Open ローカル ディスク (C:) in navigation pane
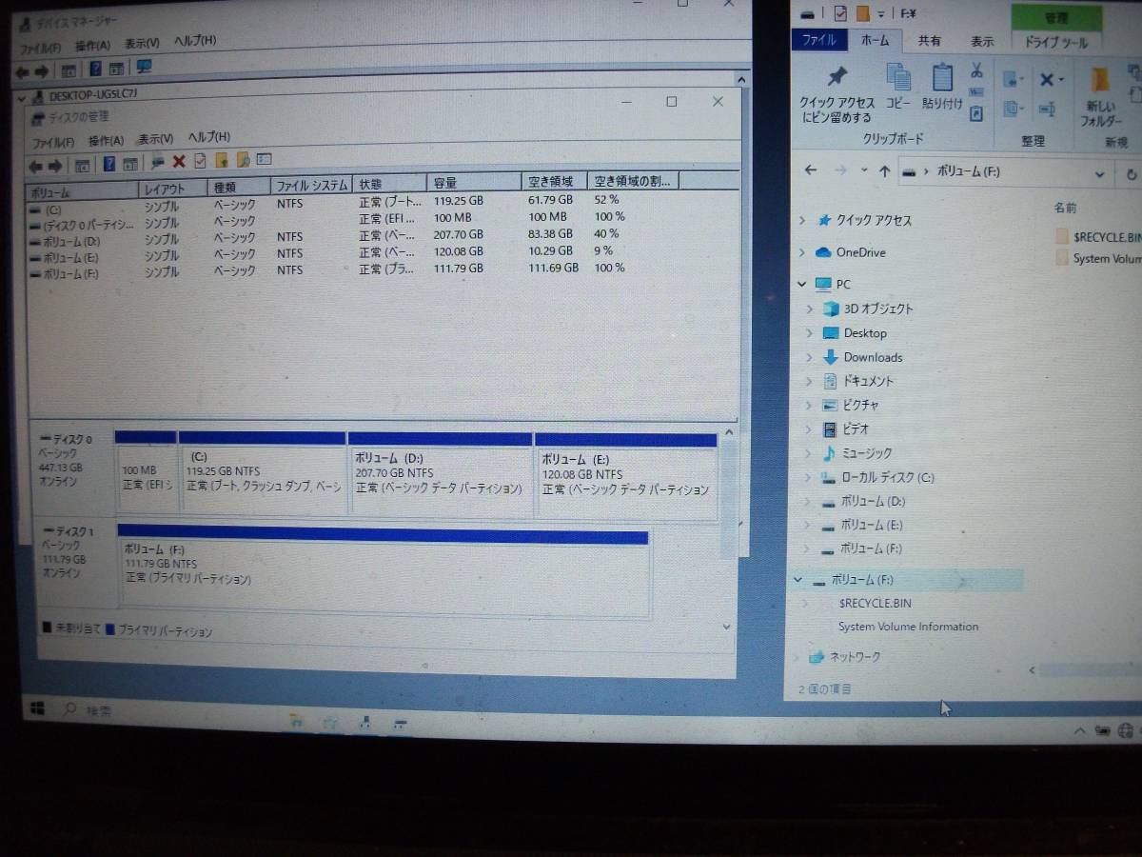 pyautogui.click(x=888, y=477)
